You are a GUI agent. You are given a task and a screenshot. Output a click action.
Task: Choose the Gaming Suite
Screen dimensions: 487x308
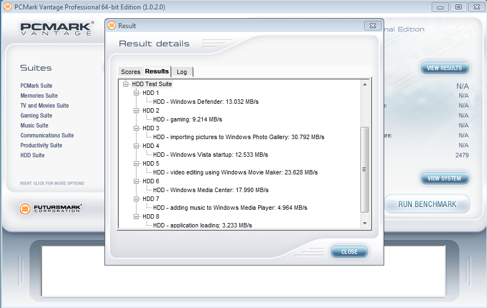36,115
